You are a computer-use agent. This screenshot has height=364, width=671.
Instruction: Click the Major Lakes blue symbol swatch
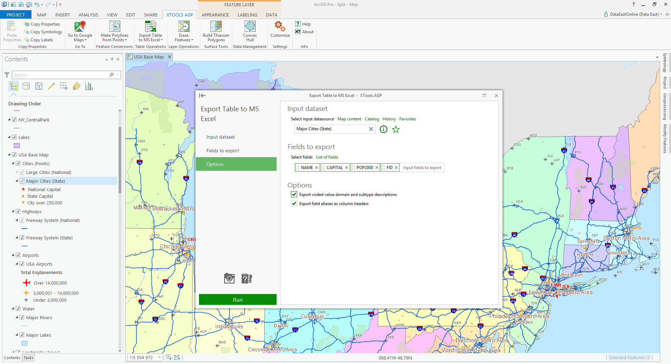[x=24, y=343]
